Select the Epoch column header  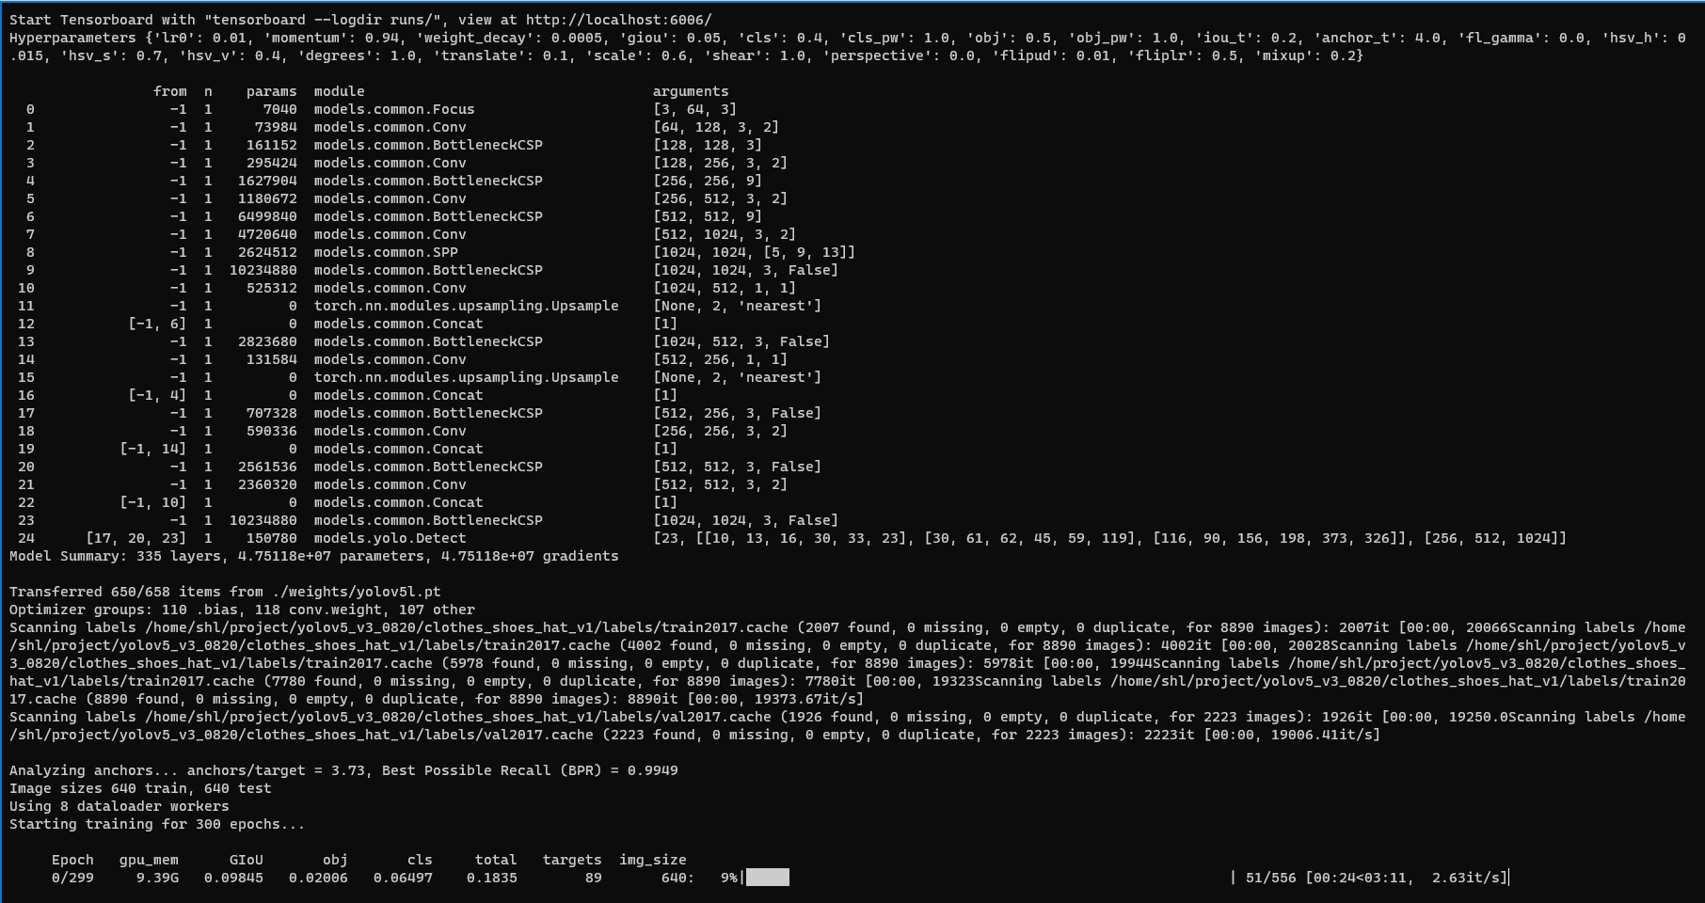[x=72, y=859]
